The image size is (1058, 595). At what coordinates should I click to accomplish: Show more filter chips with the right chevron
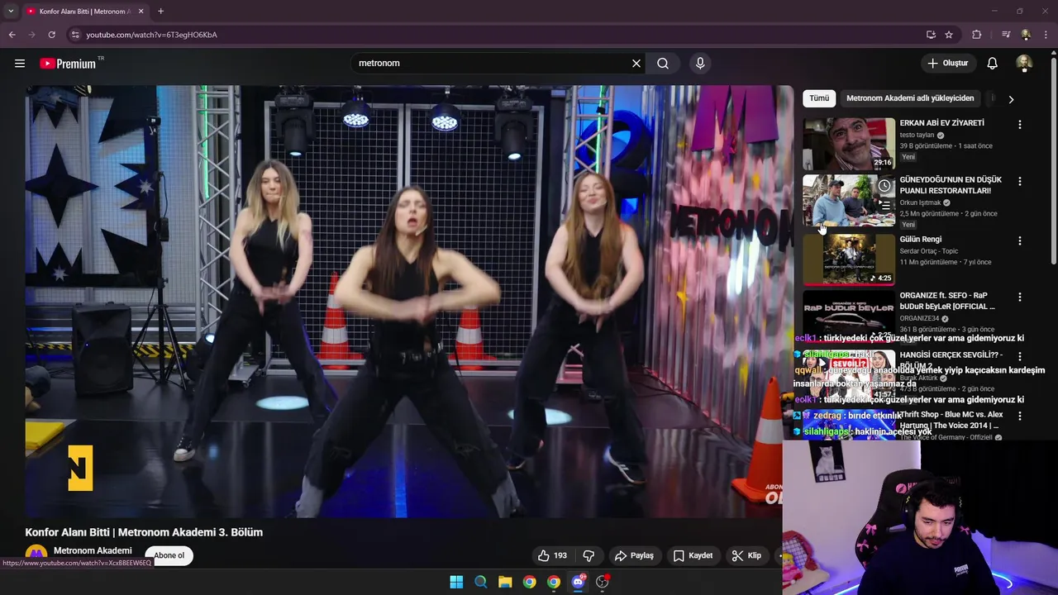[1010, 99]
